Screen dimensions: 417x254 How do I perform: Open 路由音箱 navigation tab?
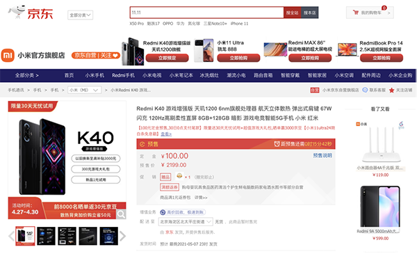tap(263, 75)
